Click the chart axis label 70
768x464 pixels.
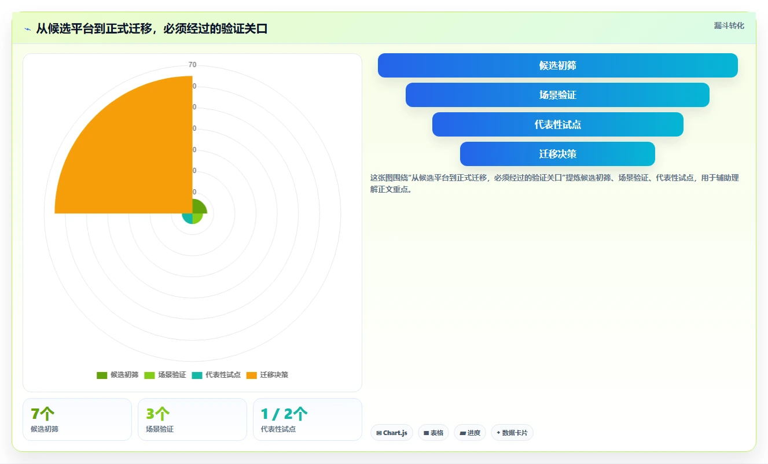point(192,65)
